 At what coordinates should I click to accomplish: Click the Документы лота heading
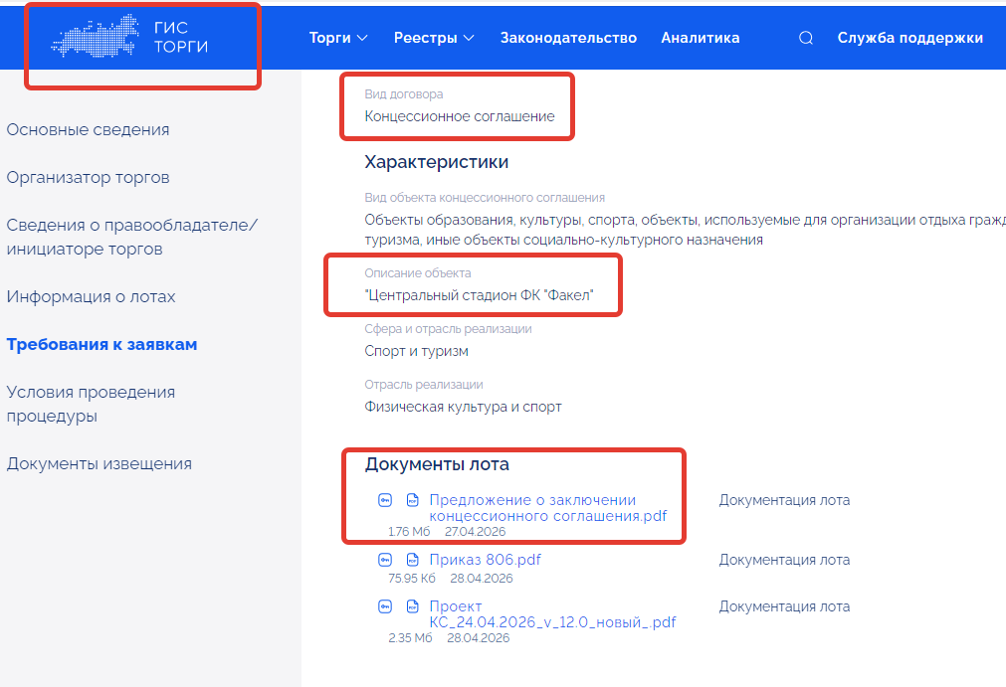[x=437, y=464]
